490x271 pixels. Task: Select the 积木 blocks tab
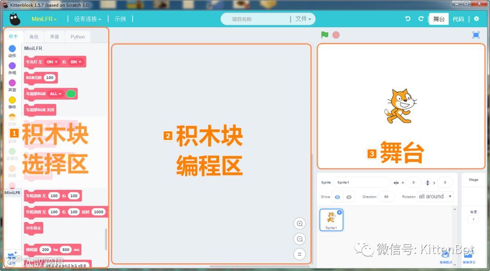(14, 37)
